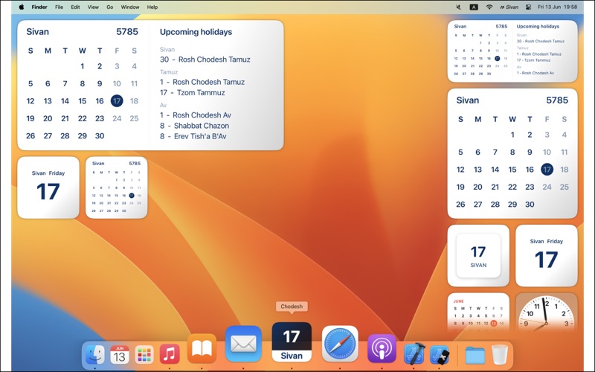Open the View menu
The height and width of the screenshot is (372, 595).
click(93, 7)
